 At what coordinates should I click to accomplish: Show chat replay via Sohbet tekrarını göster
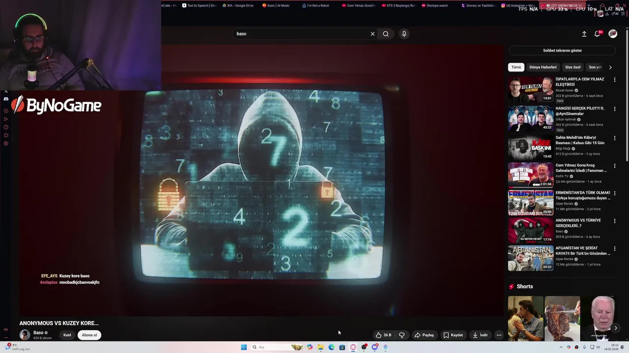[x=562, y=50]
